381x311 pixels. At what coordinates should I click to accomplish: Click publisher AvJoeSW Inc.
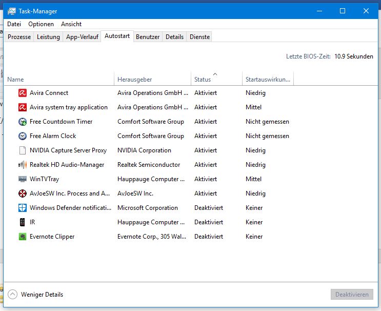(135, 193)
